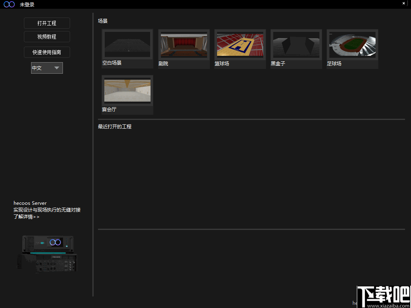The height and width of the screenshot is (308, 411).
Task: Open the 视频教程 video tutorials
Action: [47, 37]
